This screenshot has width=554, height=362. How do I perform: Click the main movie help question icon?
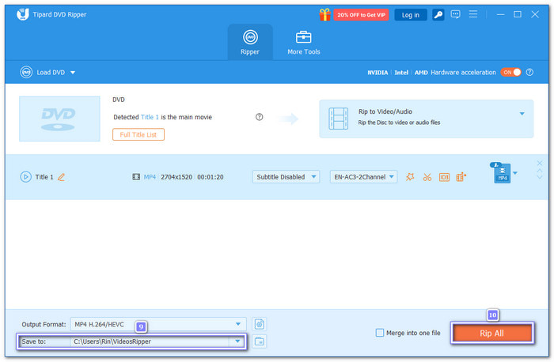pos(259,117)
